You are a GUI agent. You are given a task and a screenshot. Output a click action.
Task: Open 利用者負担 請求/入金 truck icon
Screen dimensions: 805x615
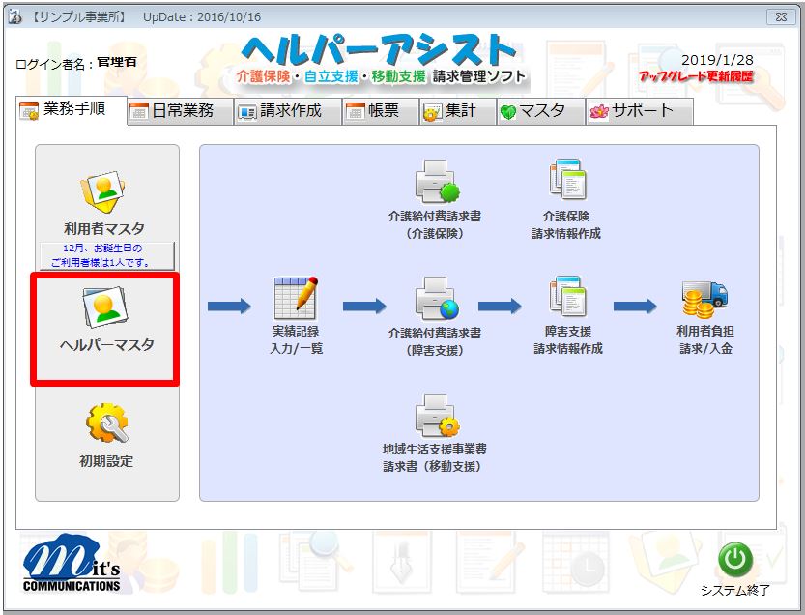[704, 299]
